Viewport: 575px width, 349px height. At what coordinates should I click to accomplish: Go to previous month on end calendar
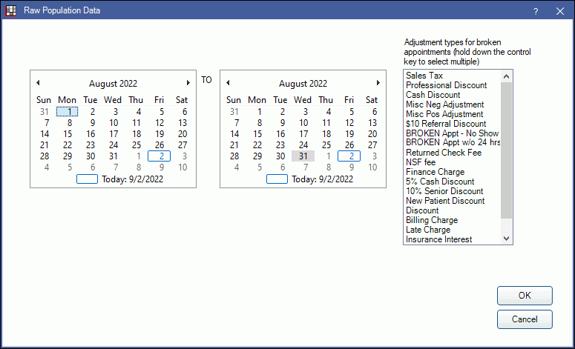(229, 83)
